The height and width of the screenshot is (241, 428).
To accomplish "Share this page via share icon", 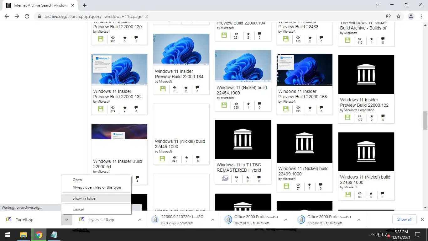I will pyautogui.click(x=388, y=16).
